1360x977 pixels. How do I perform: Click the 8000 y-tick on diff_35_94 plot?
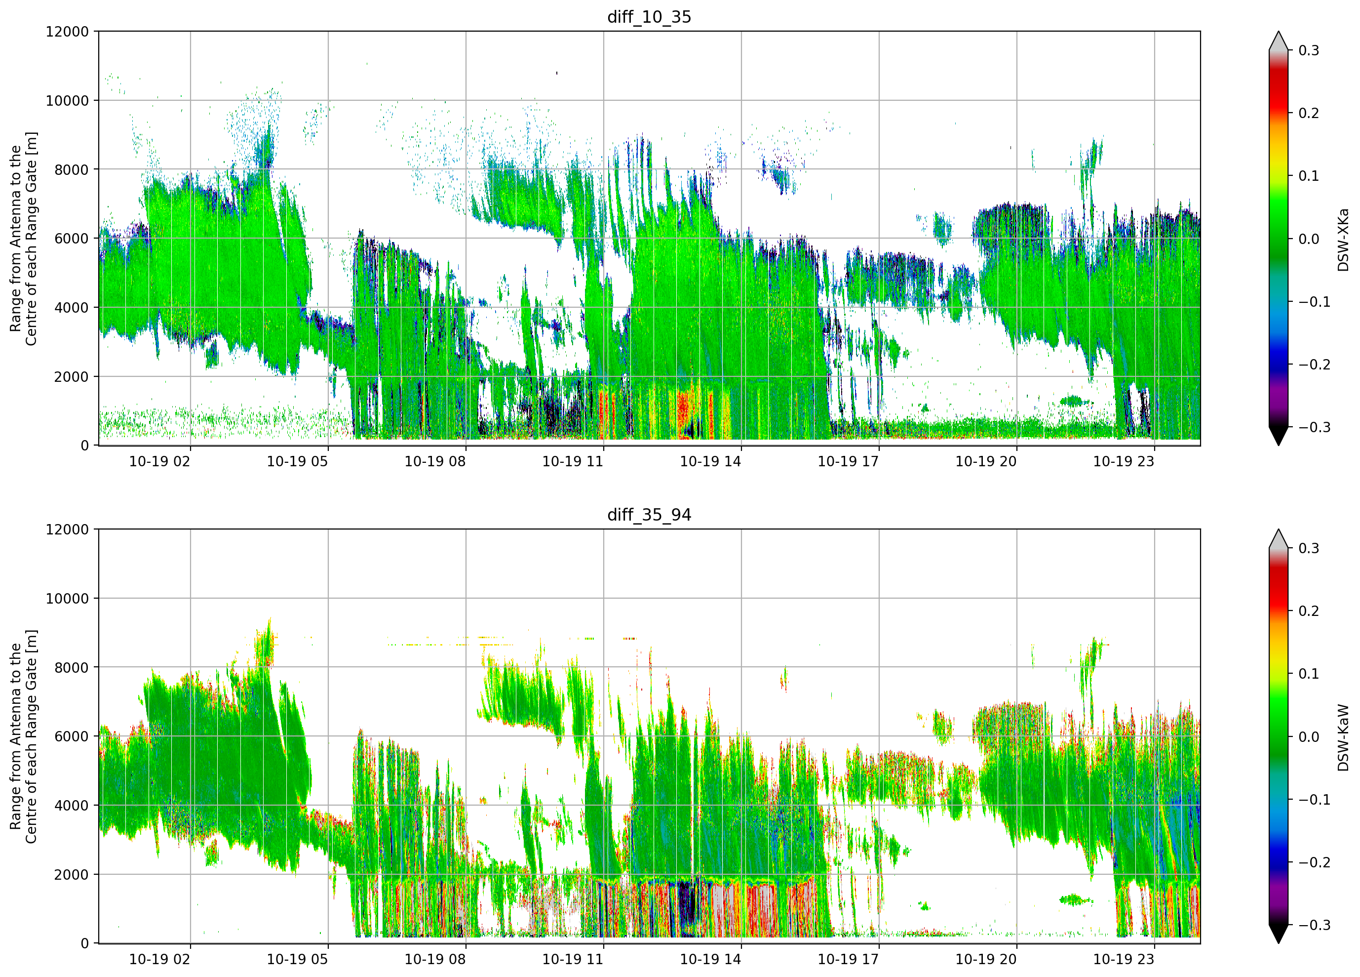click(x=72, y=667)
